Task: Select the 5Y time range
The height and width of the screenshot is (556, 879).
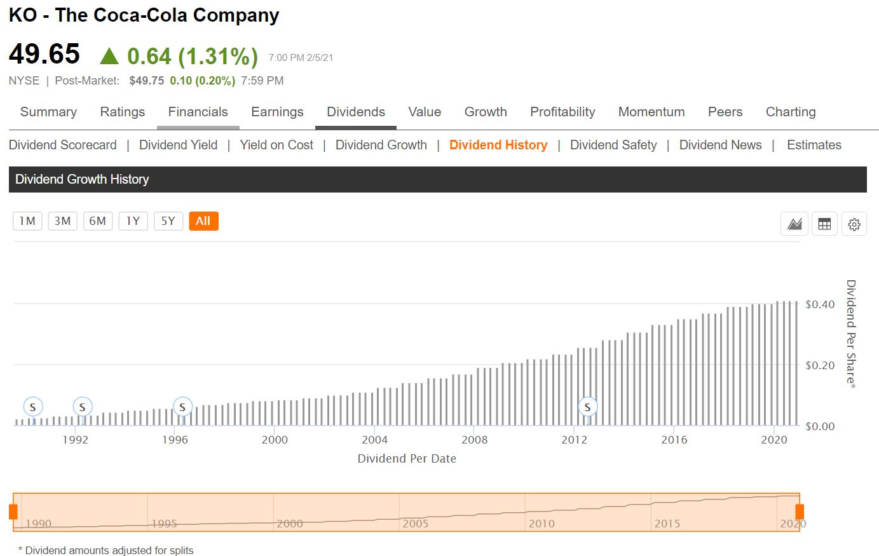Action: point(168,221)
